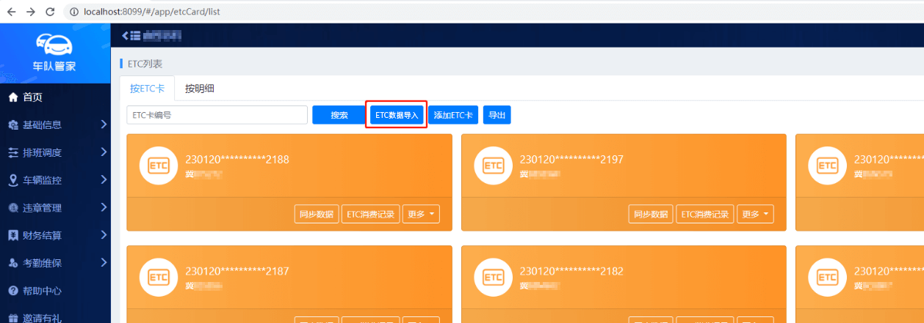This screenshot has height=323, width=924.
Task: Open 更多 dropdown on card 2188
Action: pos(422,215)
